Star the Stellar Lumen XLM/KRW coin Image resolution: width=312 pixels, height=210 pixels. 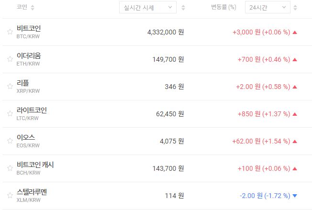10,196
